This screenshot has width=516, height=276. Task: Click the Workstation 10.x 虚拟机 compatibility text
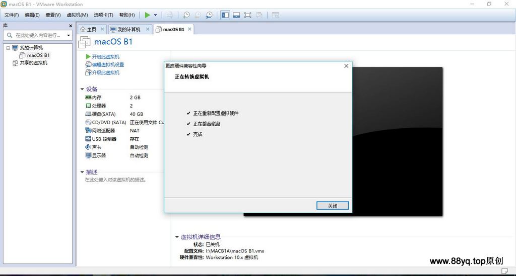point(232,257)
